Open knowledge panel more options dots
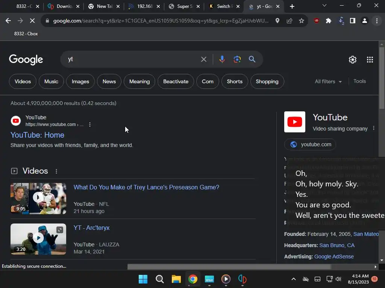 coord(373,128)
